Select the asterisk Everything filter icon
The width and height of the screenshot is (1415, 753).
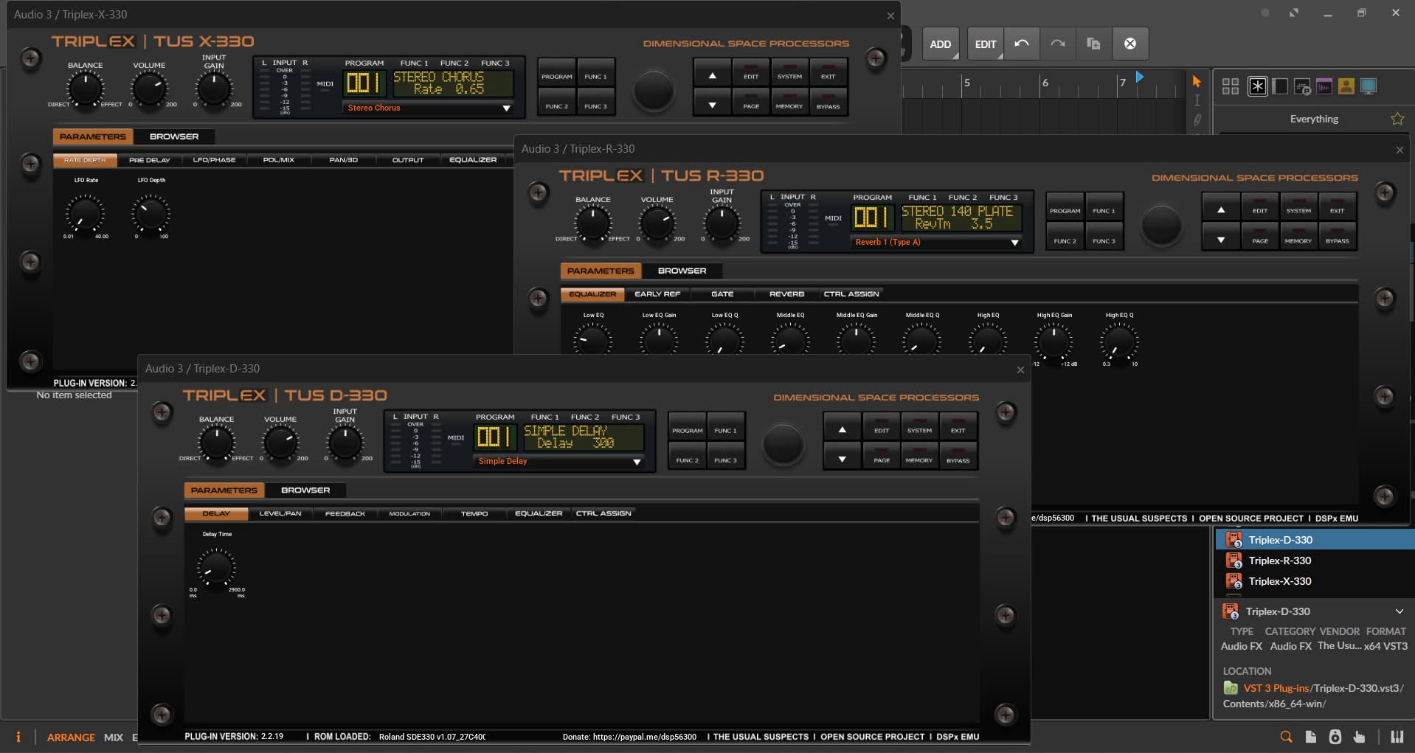(x=1257, y=86)
